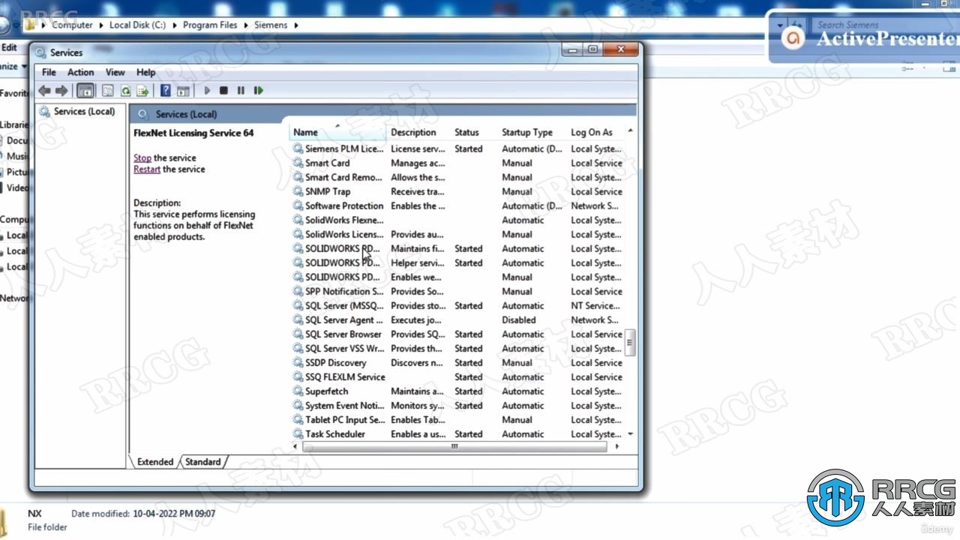Image resolution: width=960 pixels, height=540 pixels.
Task: Select the Siemens PLM Lice... service row
Action: (457, 148)
